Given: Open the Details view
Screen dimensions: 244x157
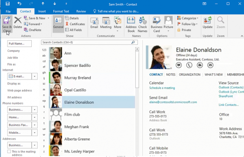Looking at the screenshot, I should [x=72, y=18].
